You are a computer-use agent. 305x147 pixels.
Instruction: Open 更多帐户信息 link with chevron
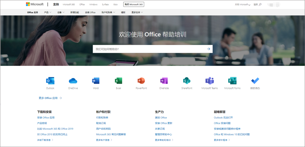point(104,140)
